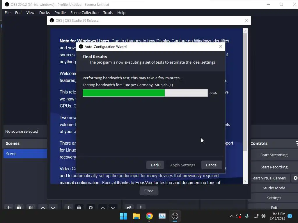Click the sync update tray icon
Viewport: 298px width, 223px height.
[239, 216]
